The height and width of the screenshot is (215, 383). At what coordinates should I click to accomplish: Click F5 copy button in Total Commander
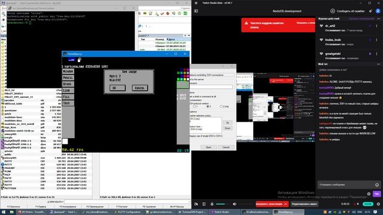(68, 207)
